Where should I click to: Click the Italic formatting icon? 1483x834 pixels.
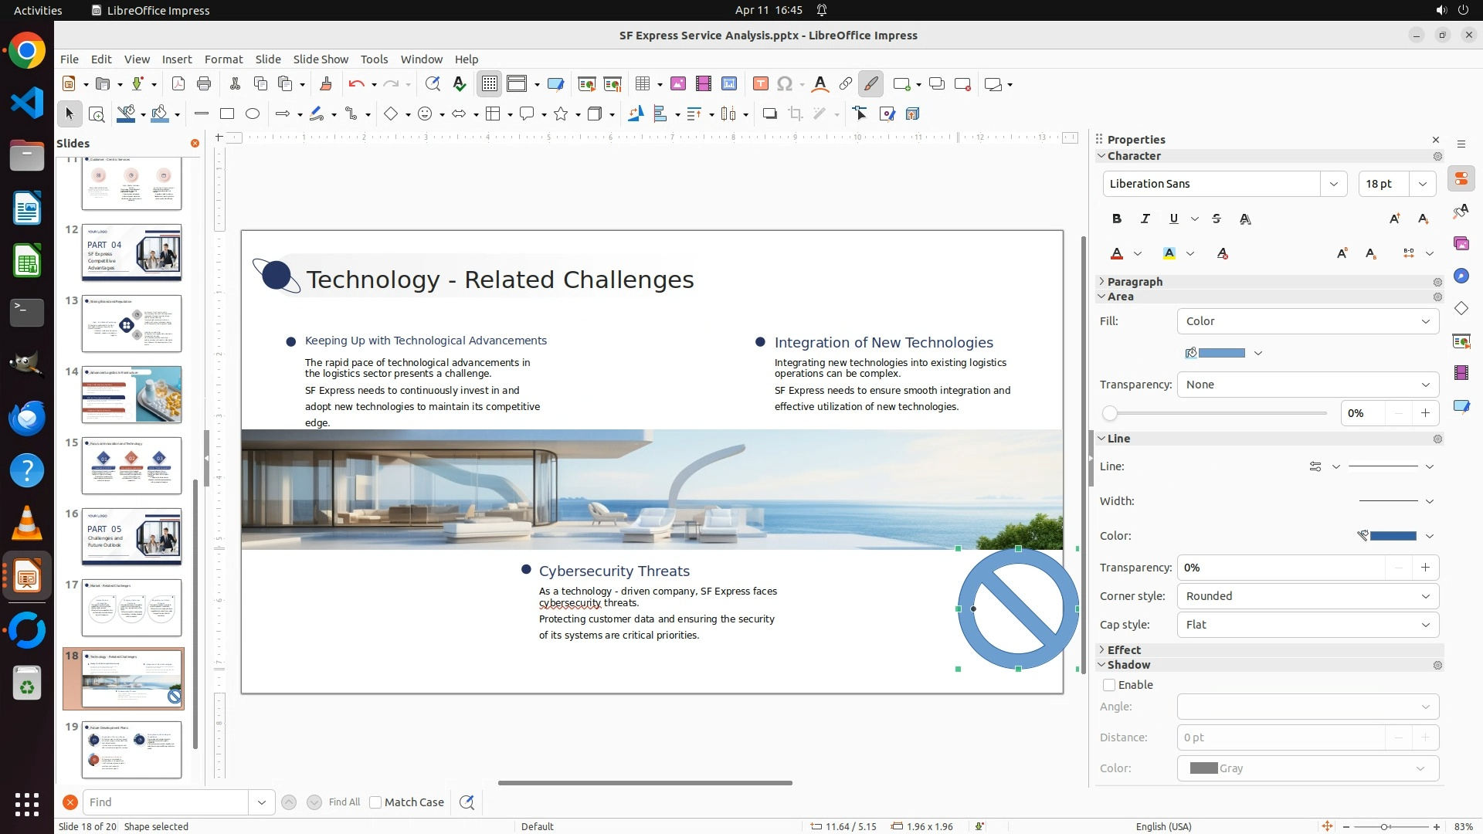point(1145,219)
